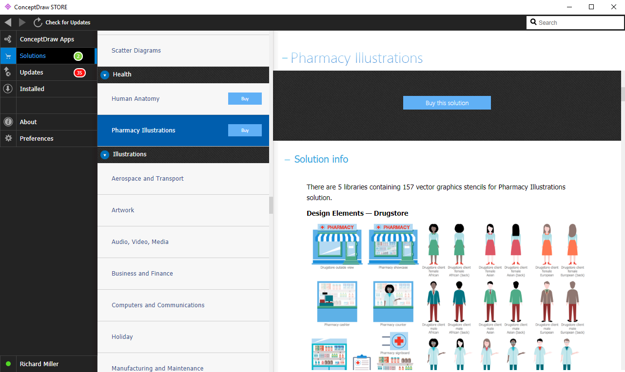Buy the Human Anatomy solution
625x372 pixels.
(x=245, y=99)
